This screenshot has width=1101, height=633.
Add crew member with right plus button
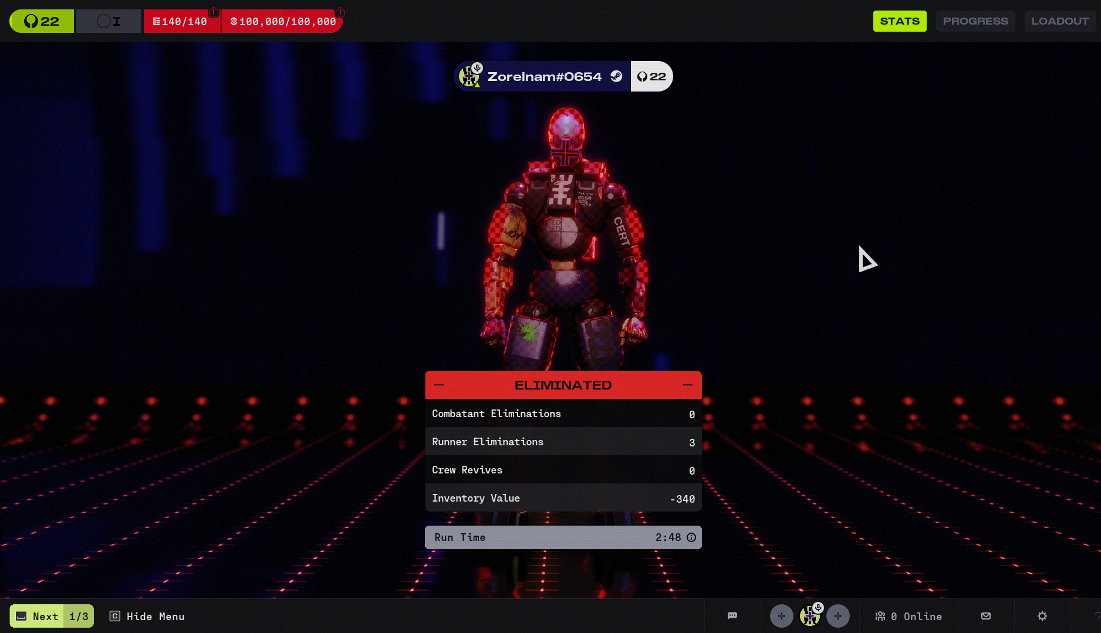tap(838, 616)
